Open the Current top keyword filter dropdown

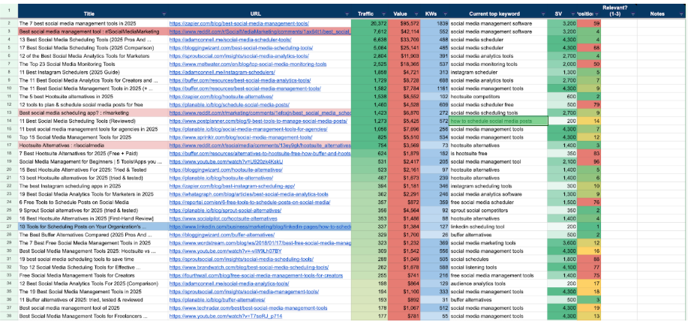click(x=543, y=14)
